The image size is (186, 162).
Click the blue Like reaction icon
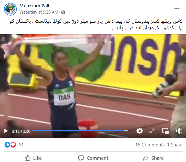point(7,144)
